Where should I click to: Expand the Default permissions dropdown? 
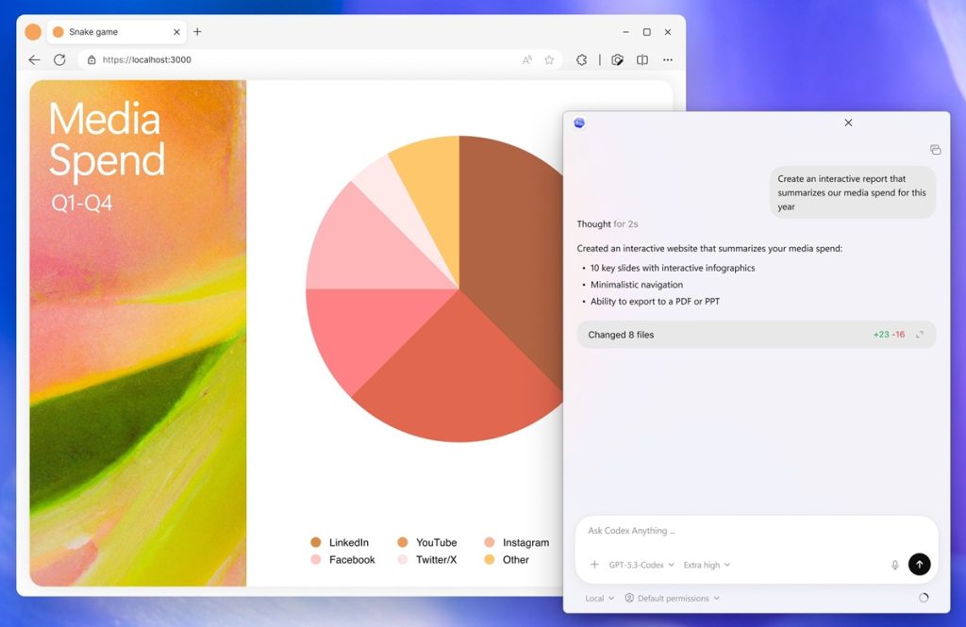673,598
